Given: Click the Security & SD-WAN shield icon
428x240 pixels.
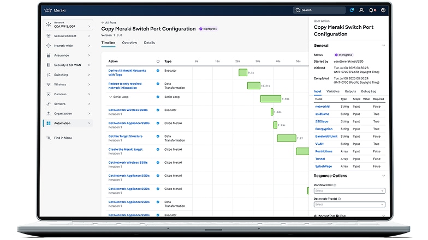Looking at the screenshot, I should pyautogui.click(x=49, y=65).
